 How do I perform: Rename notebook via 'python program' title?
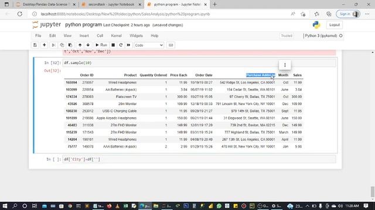[83, 24]
